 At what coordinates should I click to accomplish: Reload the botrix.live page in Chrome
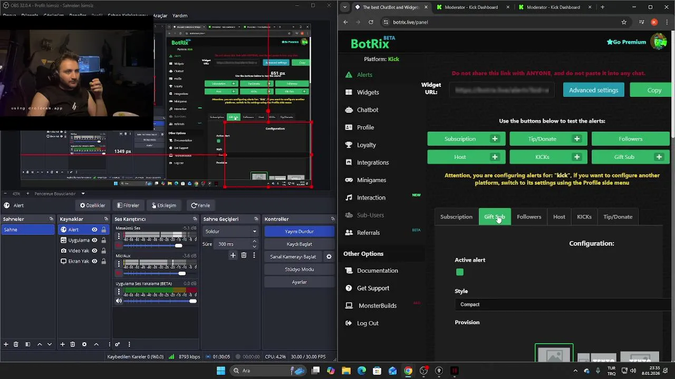pyautogui.click(x=371, y=22)
